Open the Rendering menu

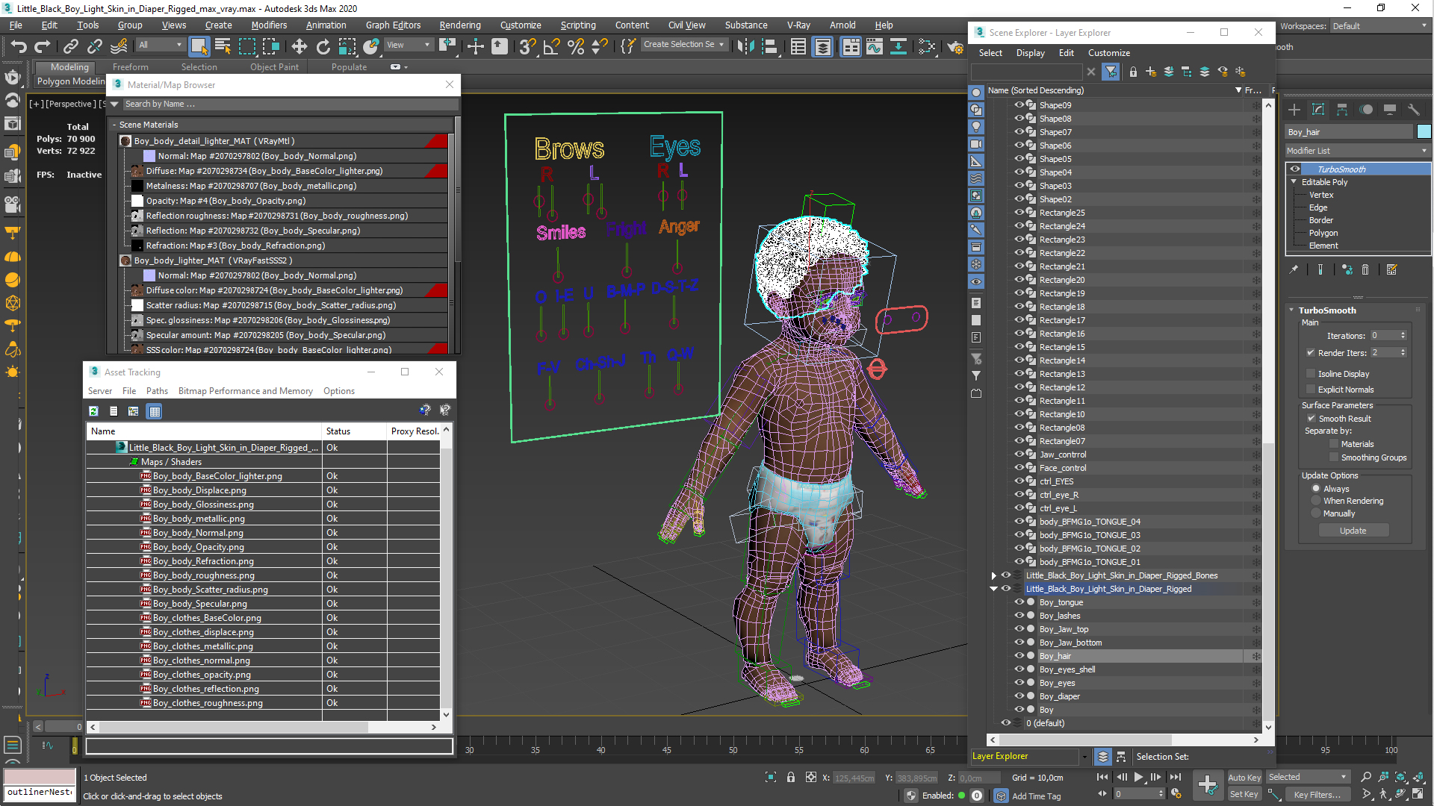pyautogui.click(x=460, y=25)
